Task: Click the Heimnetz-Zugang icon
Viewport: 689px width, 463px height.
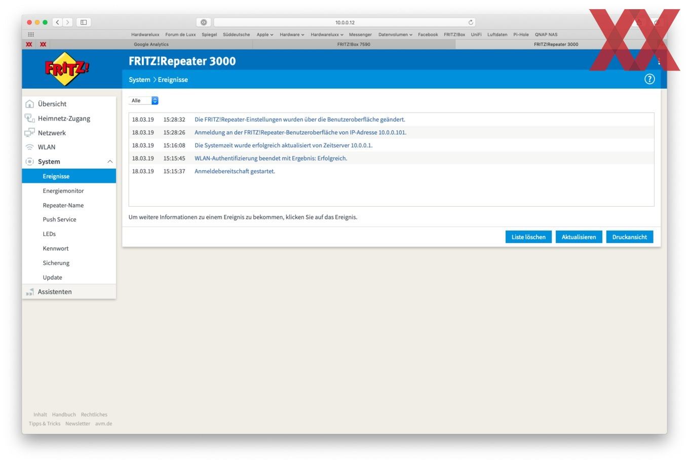Action: click(x=30, y=119)
